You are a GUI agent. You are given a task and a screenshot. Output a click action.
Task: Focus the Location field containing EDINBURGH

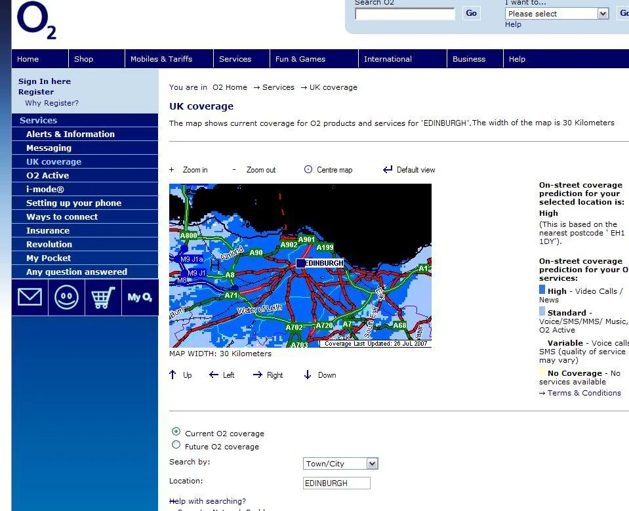[x=336, y=483]
